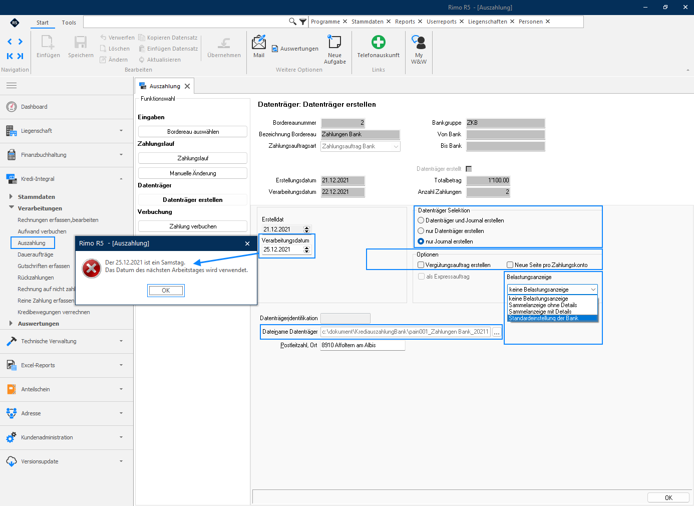Select nur Journal erstellen option
This screenshot has width=694, height=506.
click(x=421, y=241)
